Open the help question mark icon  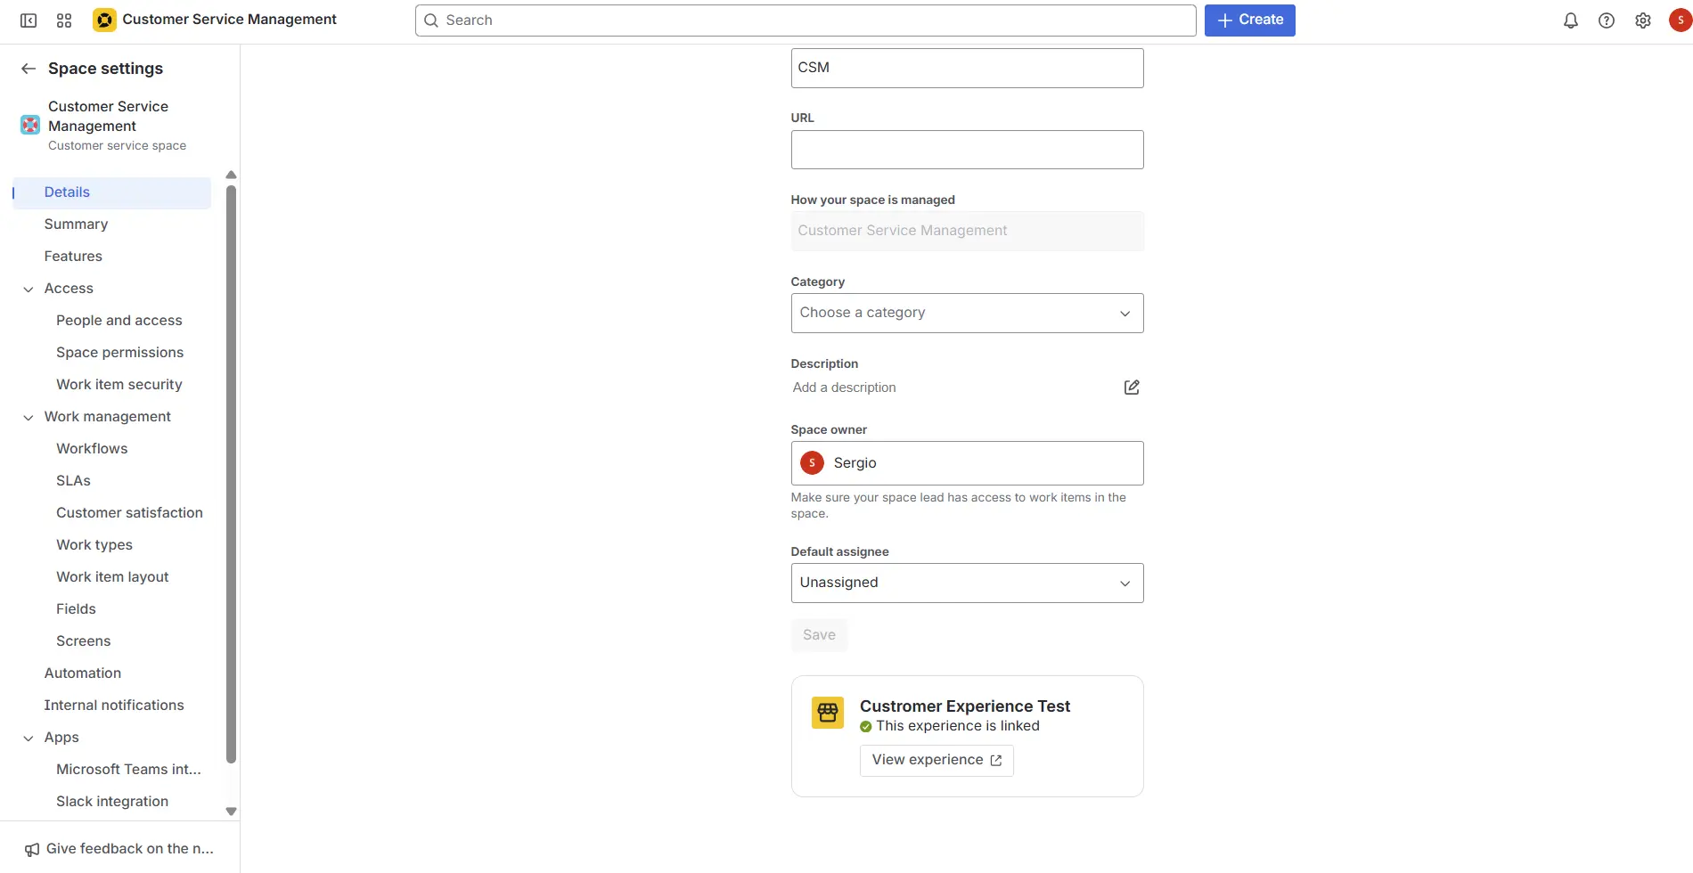click(1606, 20)
